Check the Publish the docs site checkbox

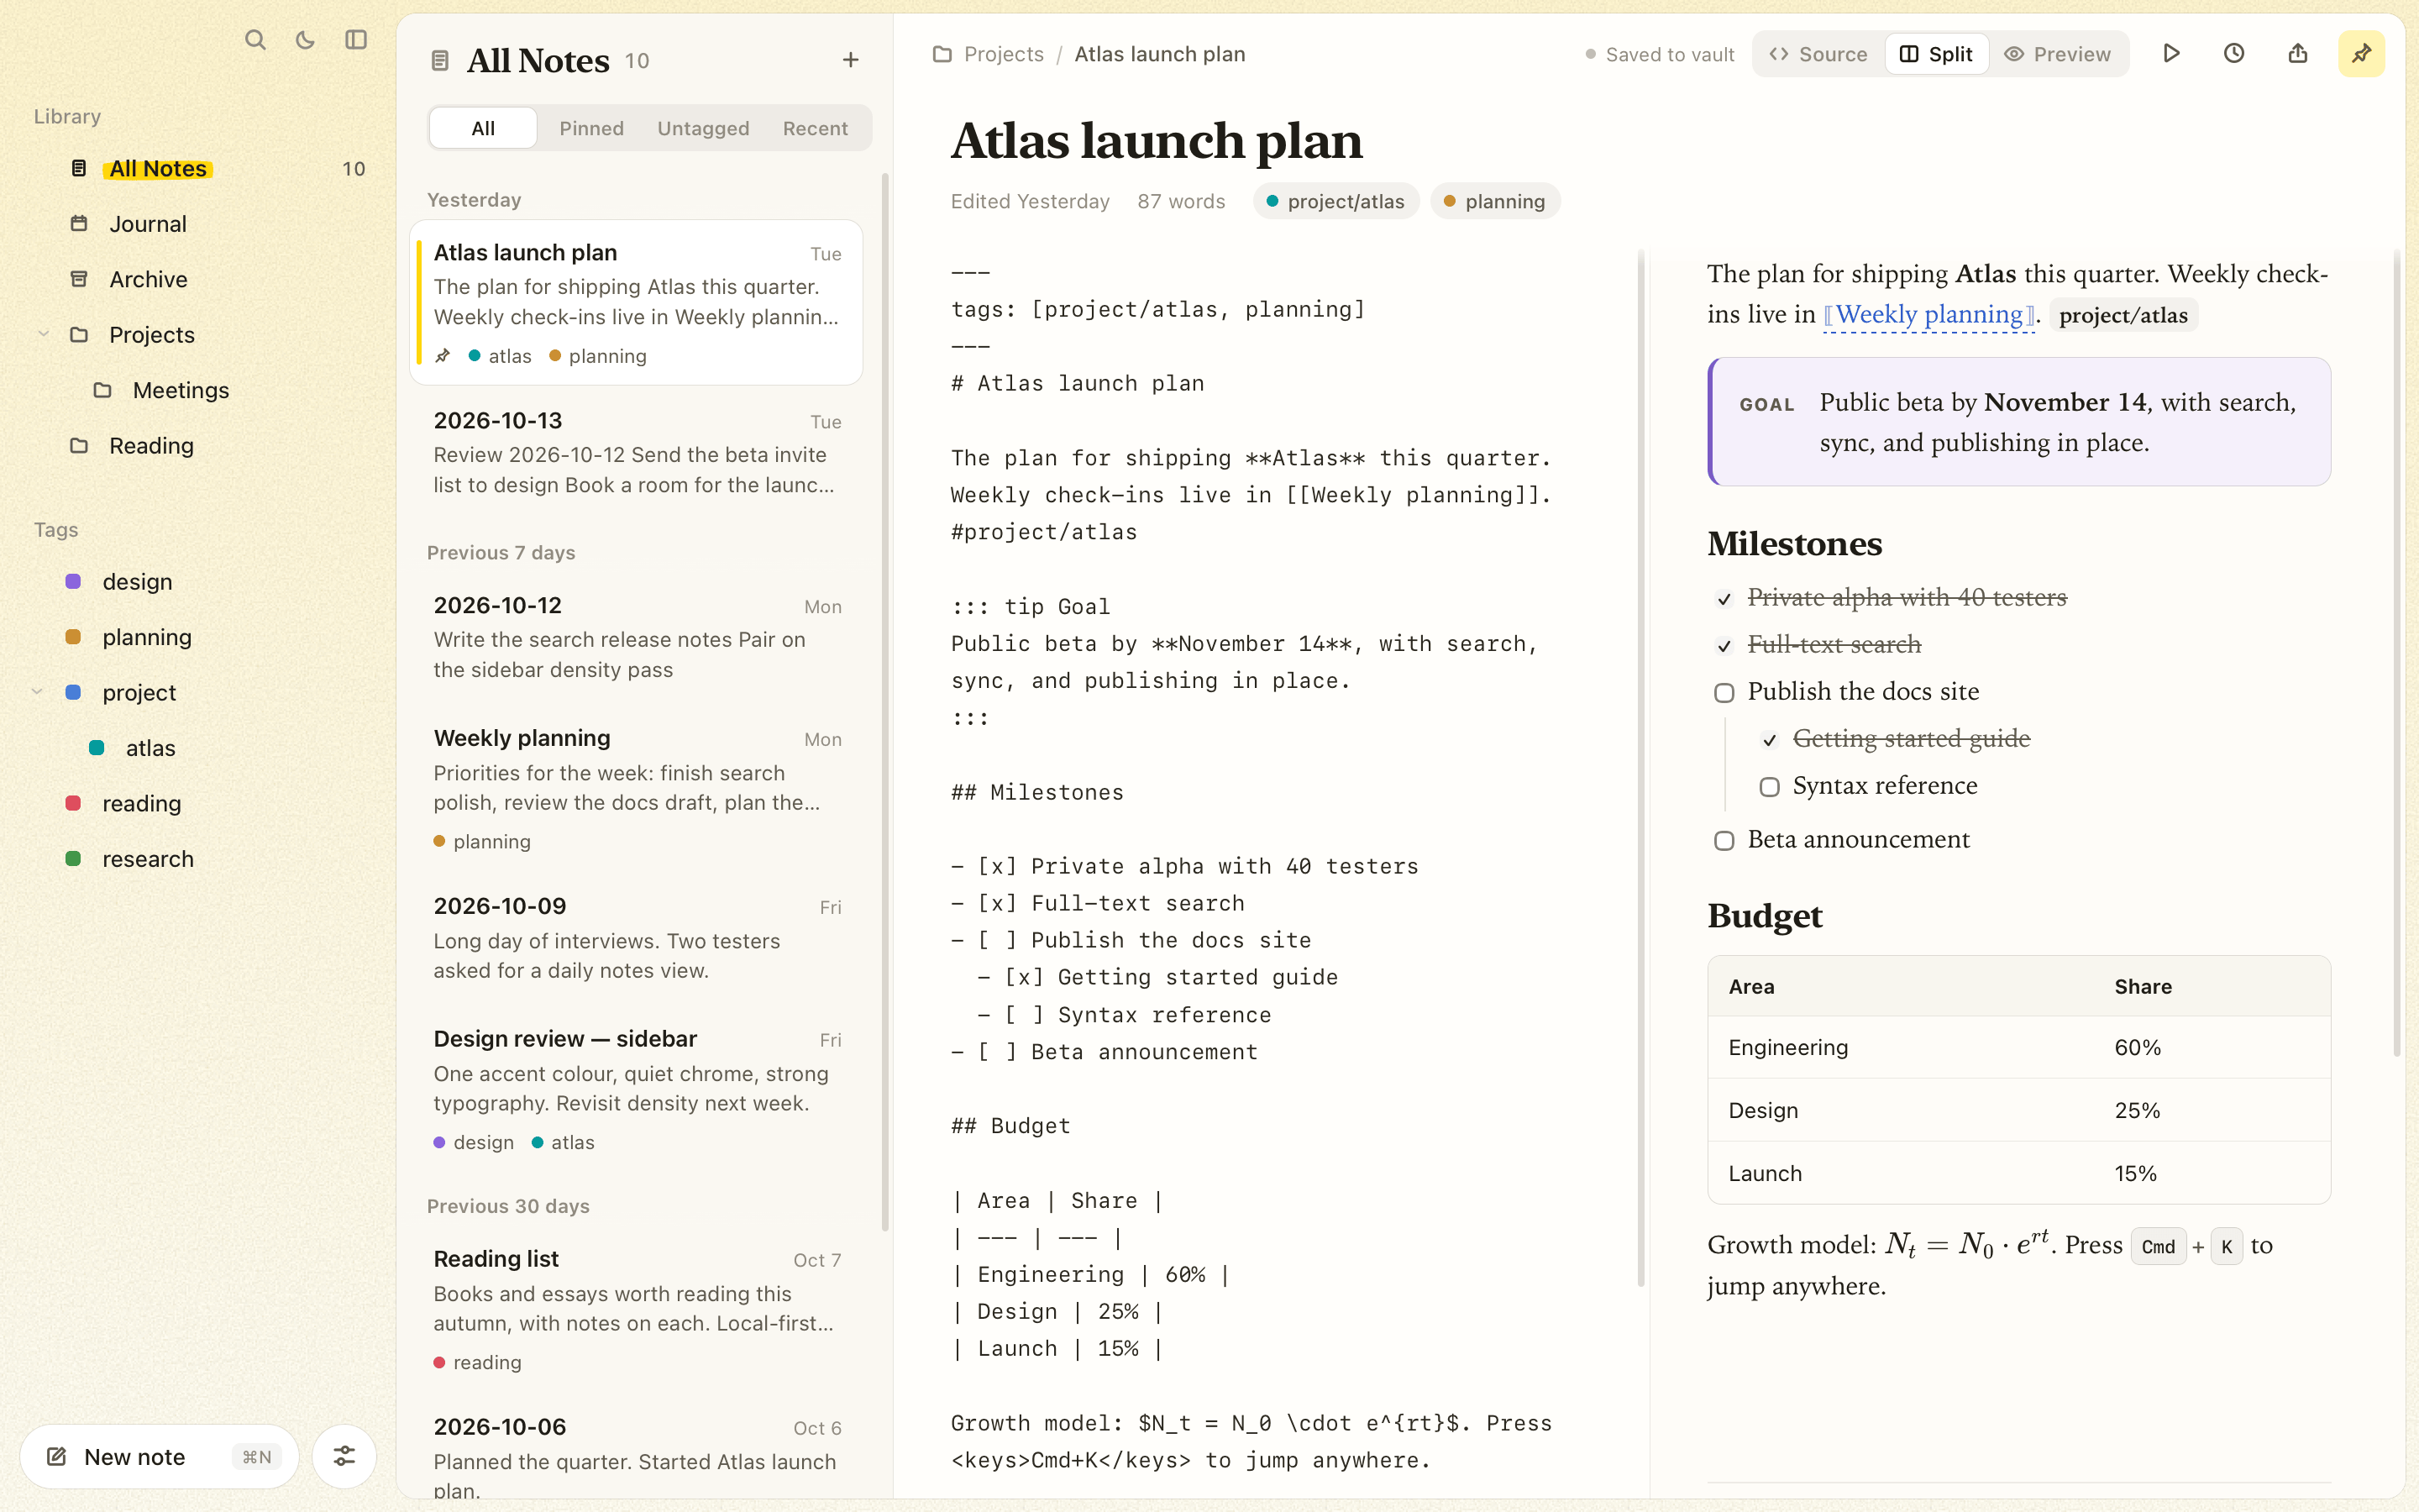click(1724, 693)
